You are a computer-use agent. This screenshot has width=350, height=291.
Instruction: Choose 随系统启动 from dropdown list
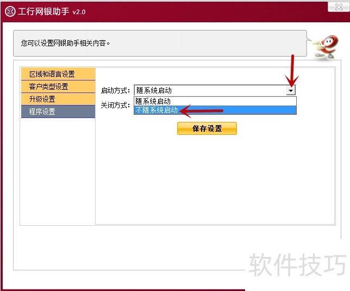[x=215, y=101]
